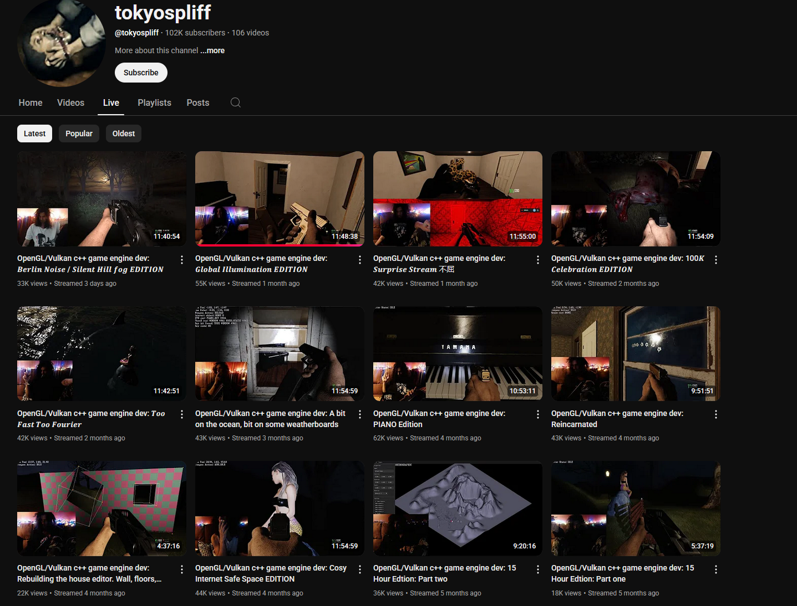The image size is (797, 606).
Task: Play the 9:20:16 terrain mesh thumbnail
Action: (458, 509)
